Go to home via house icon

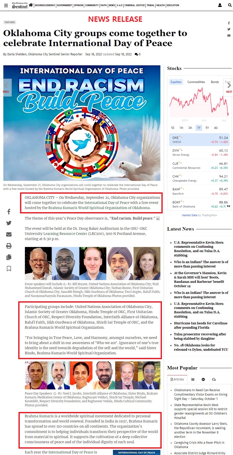(31, 5)
